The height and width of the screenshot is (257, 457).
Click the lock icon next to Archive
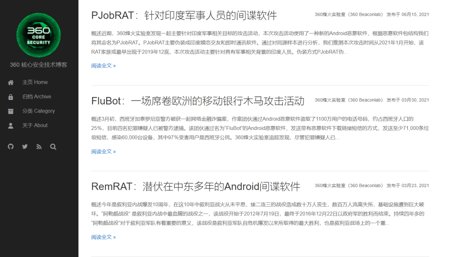point(11,97)
